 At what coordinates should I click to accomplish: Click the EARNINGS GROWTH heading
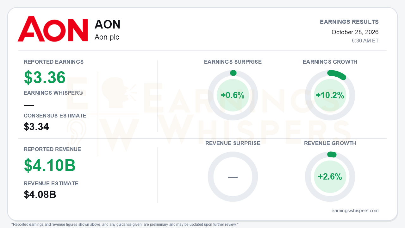pos(330,62)
